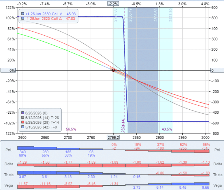Click the 2830.49 vertical band label
This screenshot has height=190, width=224.
tap(130, 15)
